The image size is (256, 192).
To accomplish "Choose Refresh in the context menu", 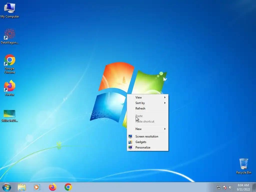I will (147, 108).
